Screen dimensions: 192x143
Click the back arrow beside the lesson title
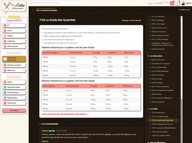click(33, 10)
